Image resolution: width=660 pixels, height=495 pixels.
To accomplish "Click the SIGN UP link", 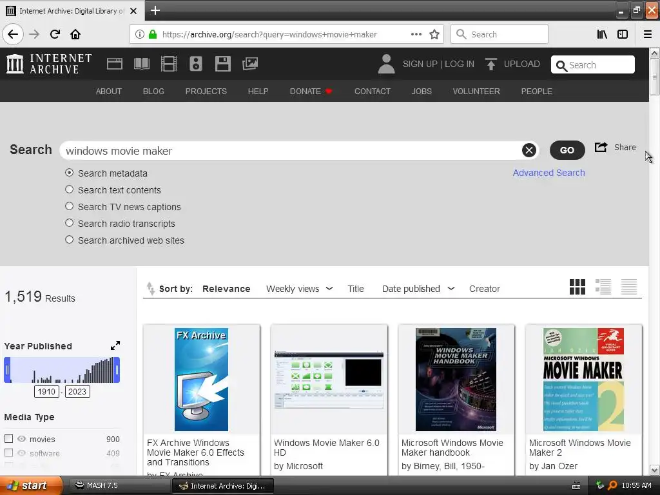I will point(420,64).
